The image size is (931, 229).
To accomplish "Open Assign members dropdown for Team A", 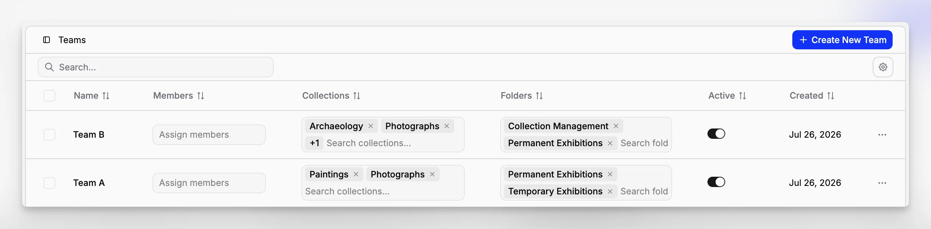I will pos(209,183).
